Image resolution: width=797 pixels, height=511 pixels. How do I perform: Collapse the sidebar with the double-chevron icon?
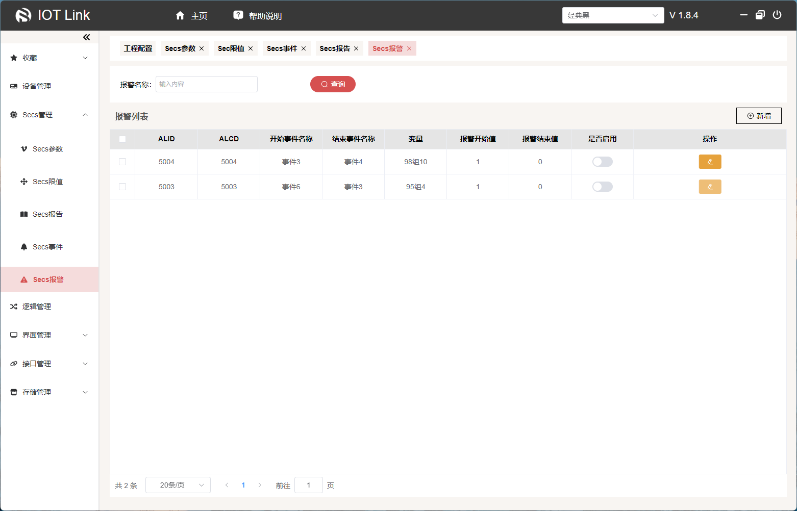pos(87,37)
